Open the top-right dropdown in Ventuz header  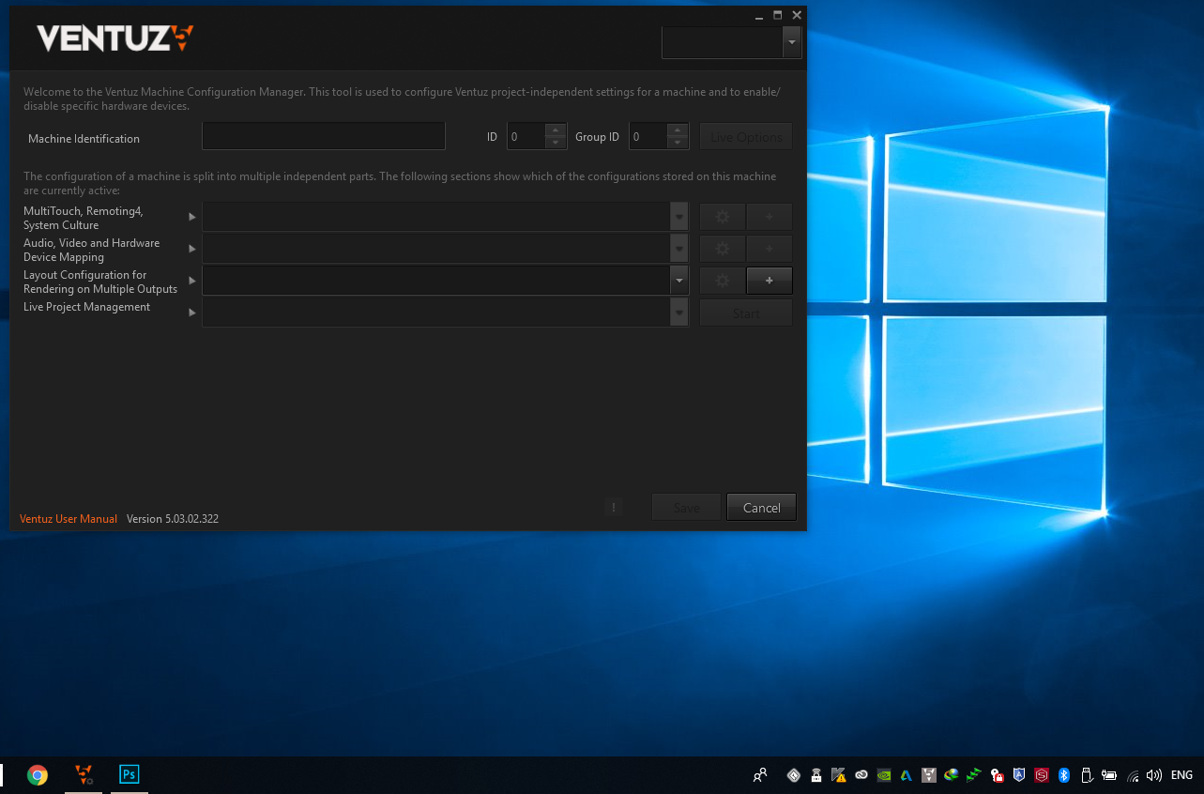792,42
